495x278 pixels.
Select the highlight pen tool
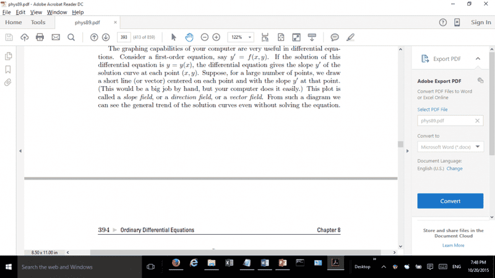click(x=350, y=37)
